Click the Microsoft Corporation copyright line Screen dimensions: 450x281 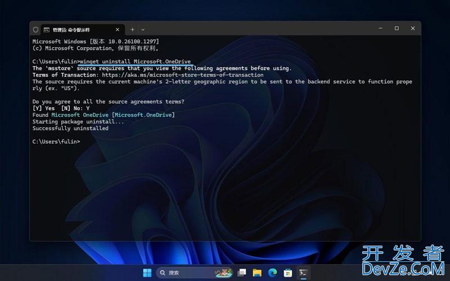[x=96, y=48]
